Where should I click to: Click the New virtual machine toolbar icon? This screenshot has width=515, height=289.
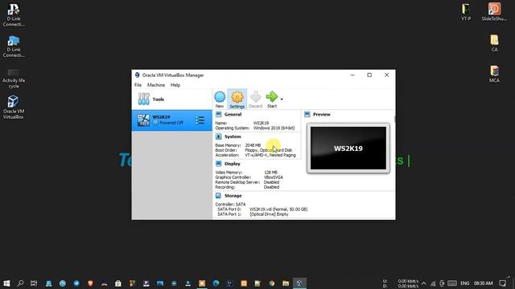pyautogui.click(x=220, y=100)
